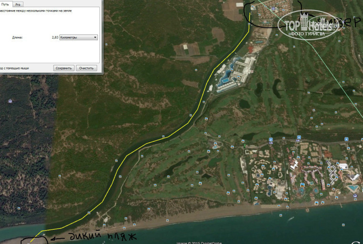
Task: Click the Длина: label
Action: (17, 37)
